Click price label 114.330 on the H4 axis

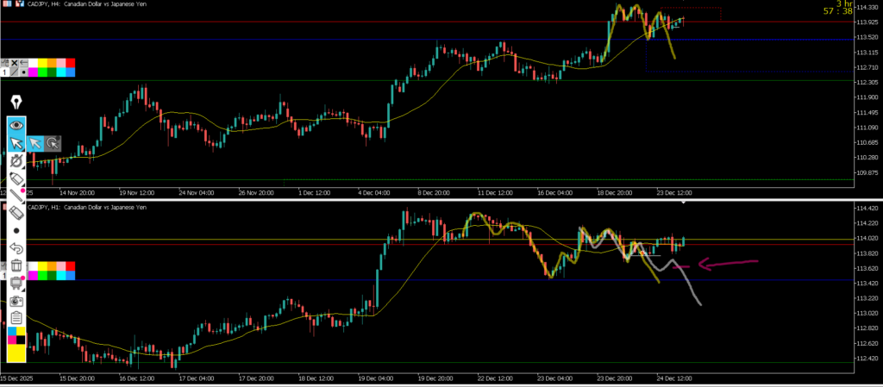tap(867, 7)
